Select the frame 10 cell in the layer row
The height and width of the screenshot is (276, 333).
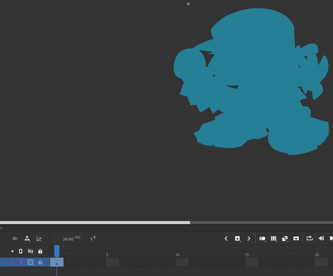click(182, 262)
